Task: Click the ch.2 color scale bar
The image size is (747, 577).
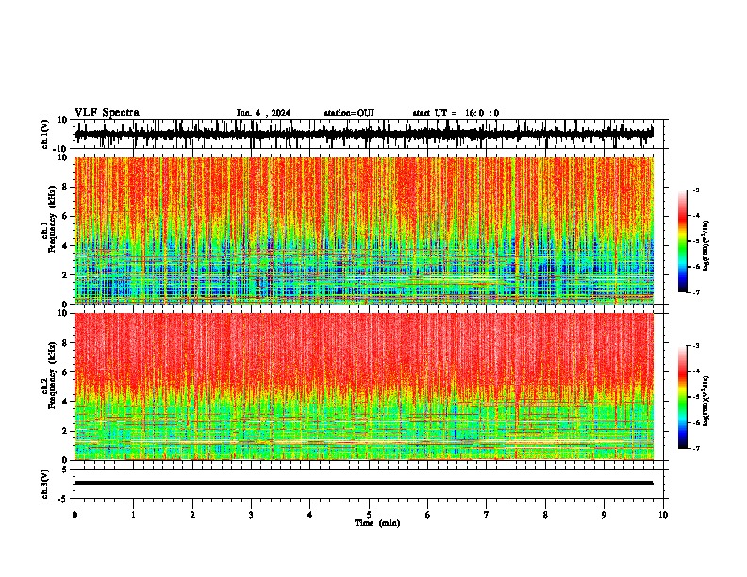Action: click(683, 397)
